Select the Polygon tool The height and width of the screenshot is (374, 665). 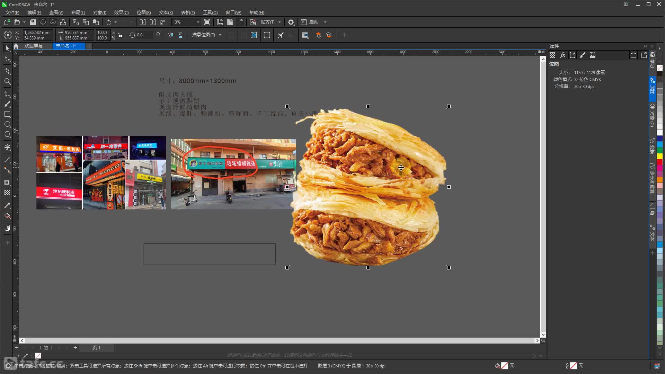point(7,134)
